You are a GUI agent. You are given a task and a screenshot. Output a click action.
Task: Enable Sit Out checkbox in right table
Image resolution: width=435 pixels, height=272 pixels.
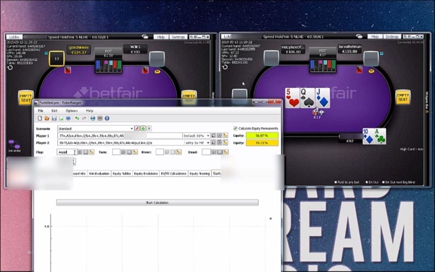367,182
